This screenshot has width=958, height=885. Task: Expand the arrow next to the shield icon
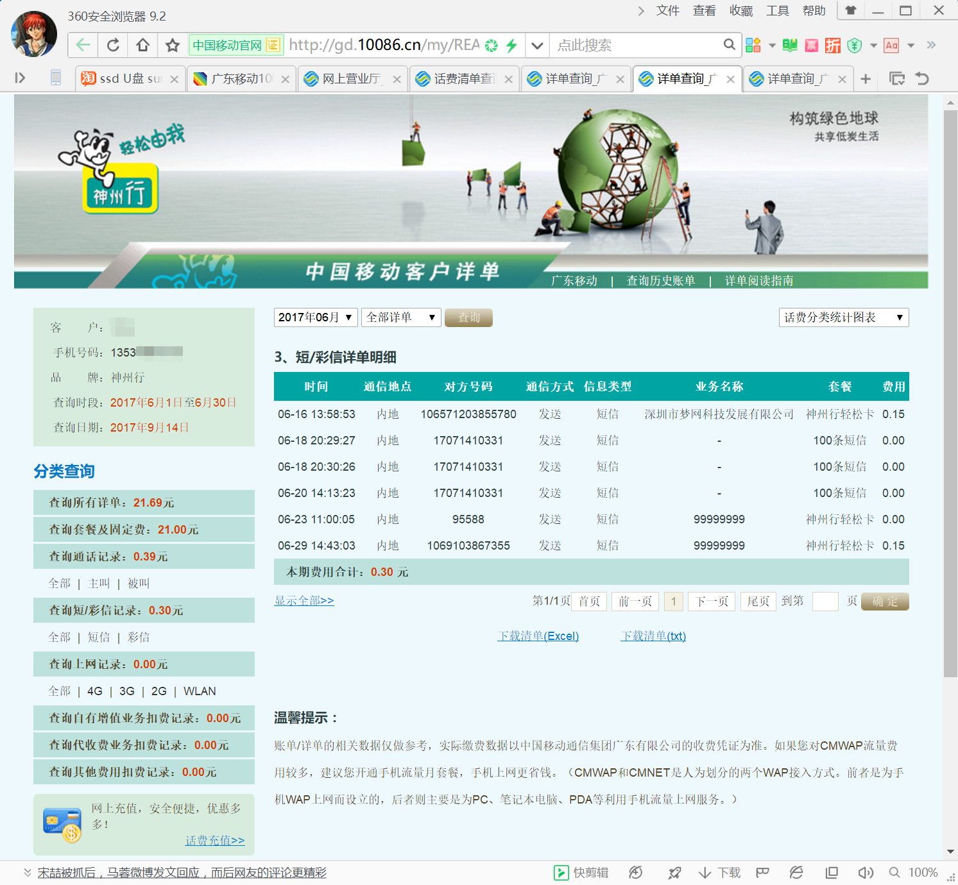coord(873,46)
